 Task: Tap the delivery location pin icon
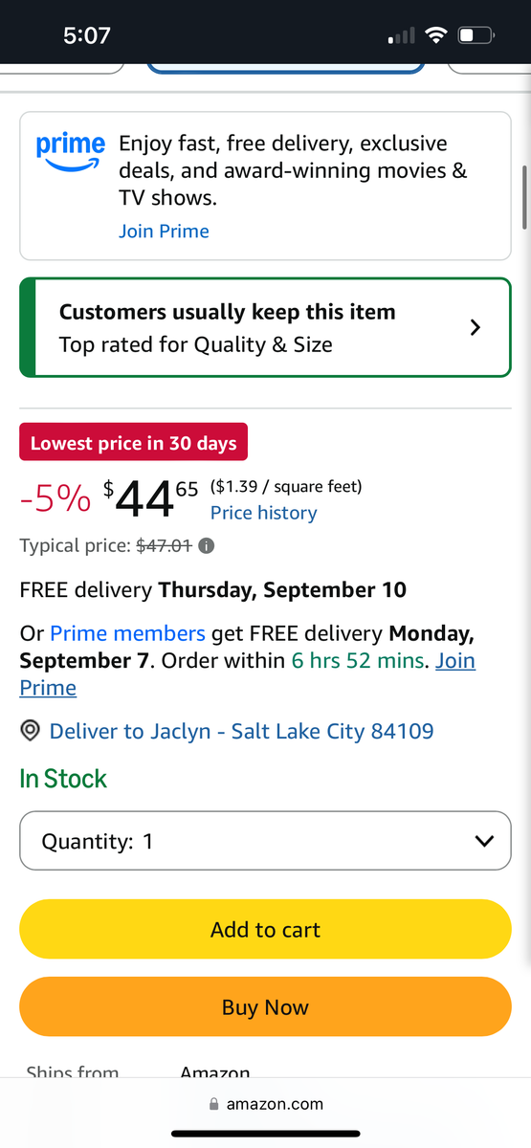[x=30, y=732]
